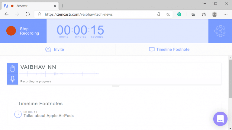Open the Grammarly extension icon
This screenshot has height=130, width=232.
point(179,14)
